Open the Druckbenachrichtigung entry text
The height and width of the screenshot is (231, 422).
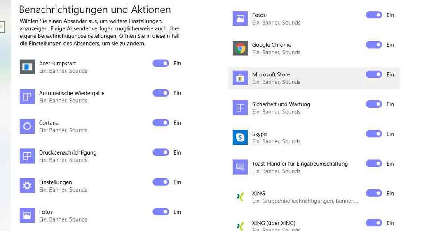click(68, 152)
